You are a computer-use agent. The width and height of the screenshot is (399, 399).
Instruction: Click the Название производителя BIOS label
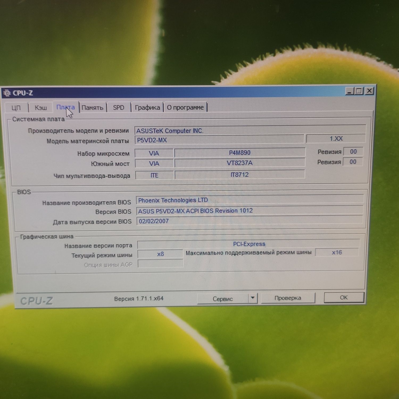[87, 203]
